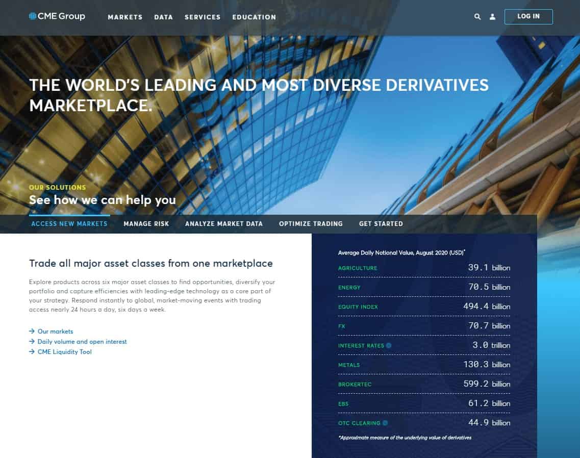The image size is (580, 458).
Task: Expand the Education menu
Action: coord(254,17)
